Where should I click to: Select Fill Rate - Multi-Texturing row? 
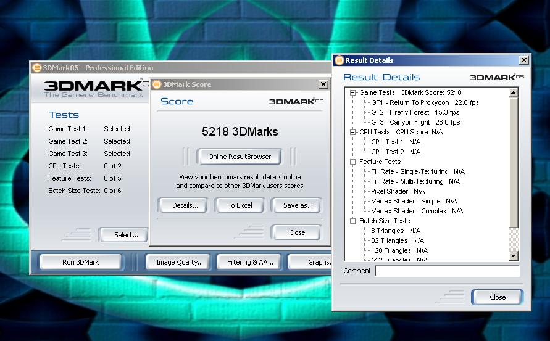(415, 181)
